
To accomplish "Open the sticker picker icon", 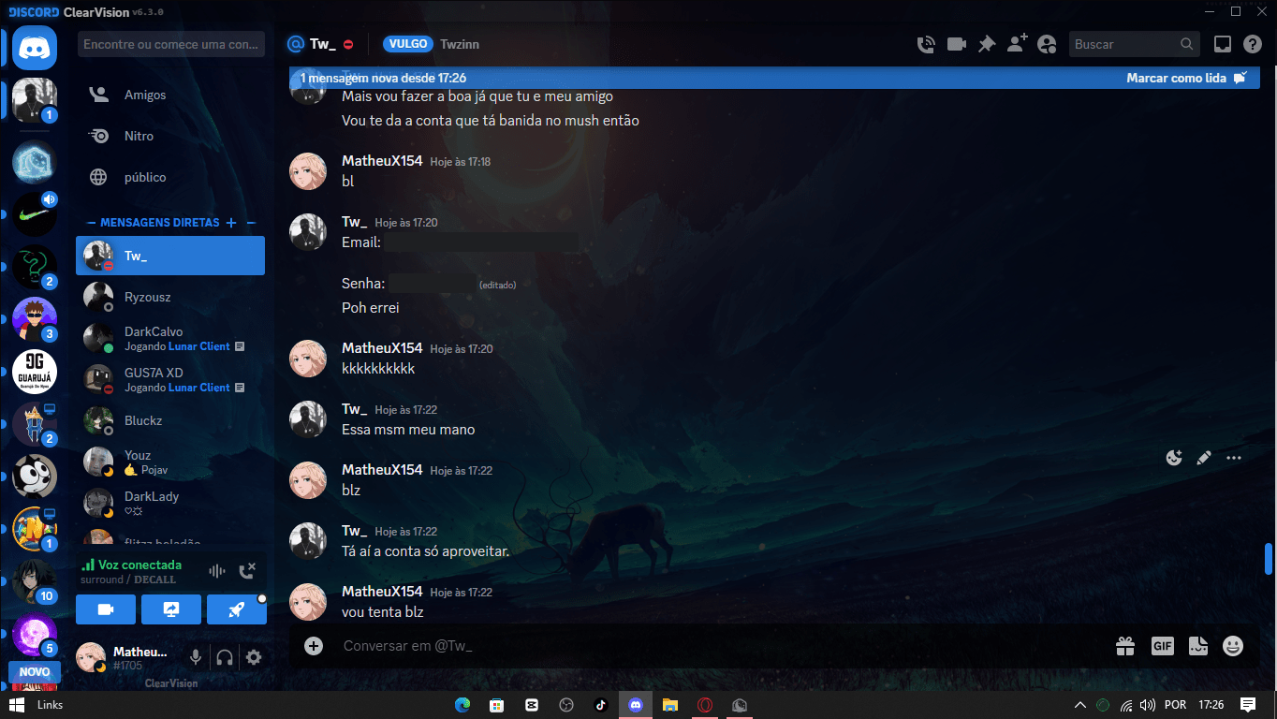I will click(1197, 646).
